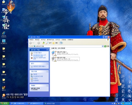Open the View (보기) menu
The width and height of the screenshot is (132, 105).
pos(43,40)
